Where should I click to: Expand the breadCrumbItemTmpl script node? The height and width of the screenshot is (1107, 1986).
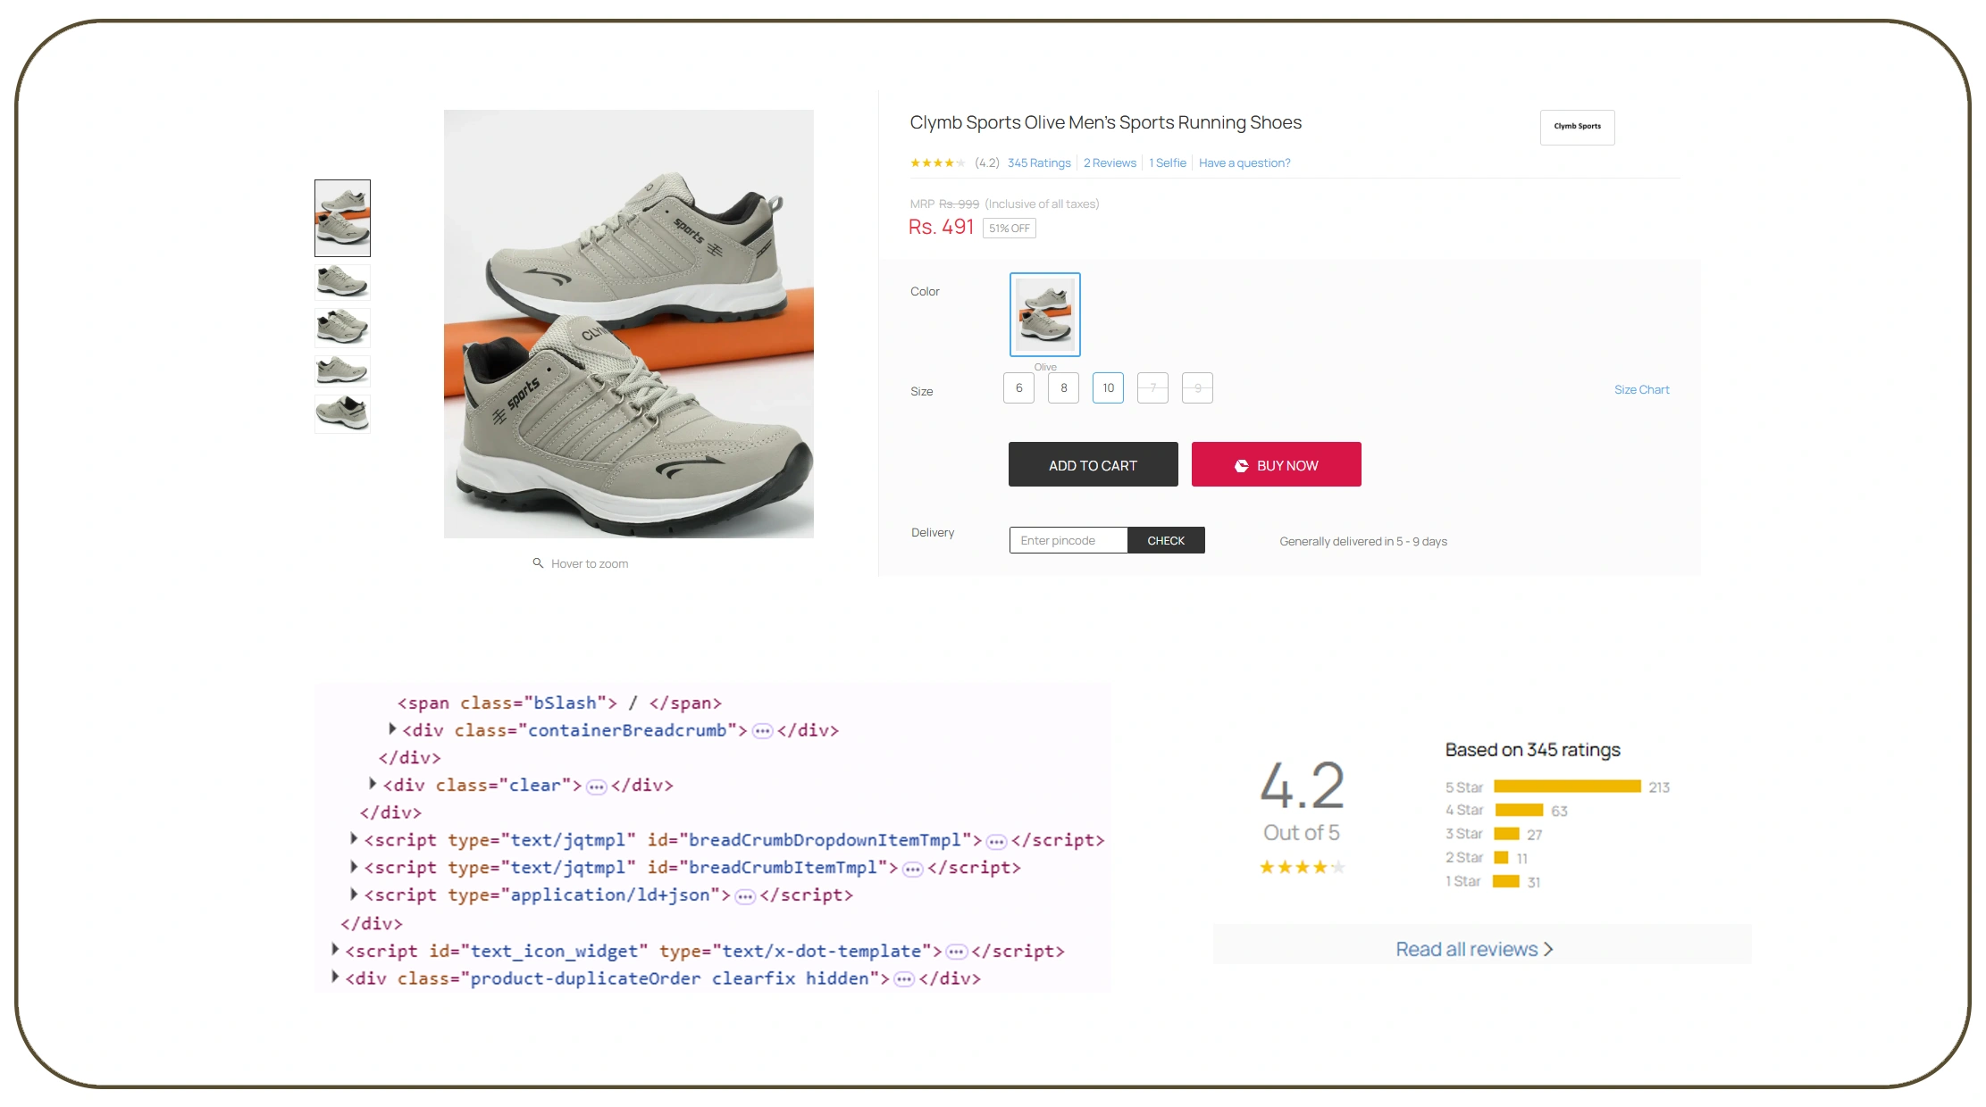[x=354, y=867]
